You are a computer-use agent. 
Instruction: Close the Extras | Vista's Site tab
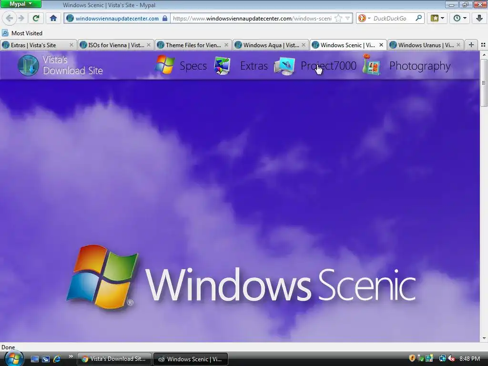[71, 45]
